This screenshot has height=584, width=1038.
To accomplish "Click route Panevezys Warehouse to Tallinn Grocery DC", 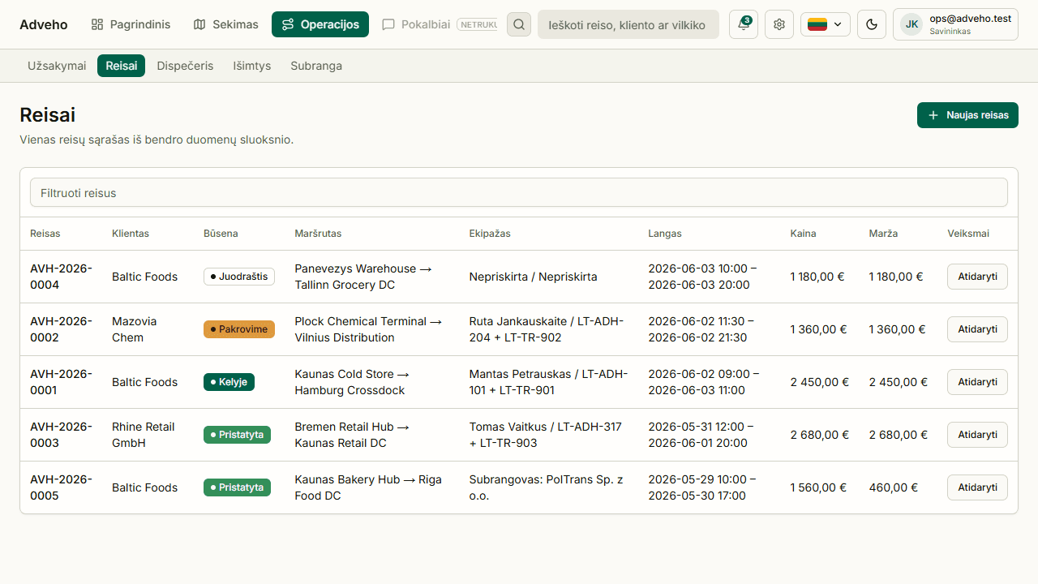I will click(x=363, y=277).
